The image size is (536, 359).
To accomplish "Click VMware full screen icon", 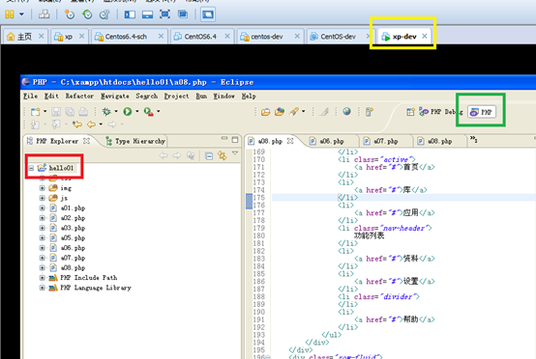I will coord(164,14).
